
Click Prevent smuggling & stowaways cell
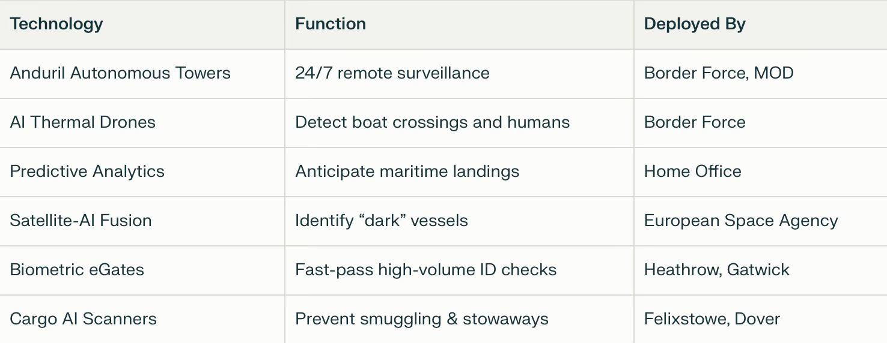pyautogui.click(x=459, y=319)
